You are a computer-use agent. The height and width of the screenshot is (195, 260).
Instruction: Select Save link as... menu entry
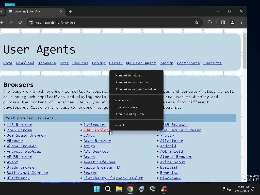coord(136,100)
